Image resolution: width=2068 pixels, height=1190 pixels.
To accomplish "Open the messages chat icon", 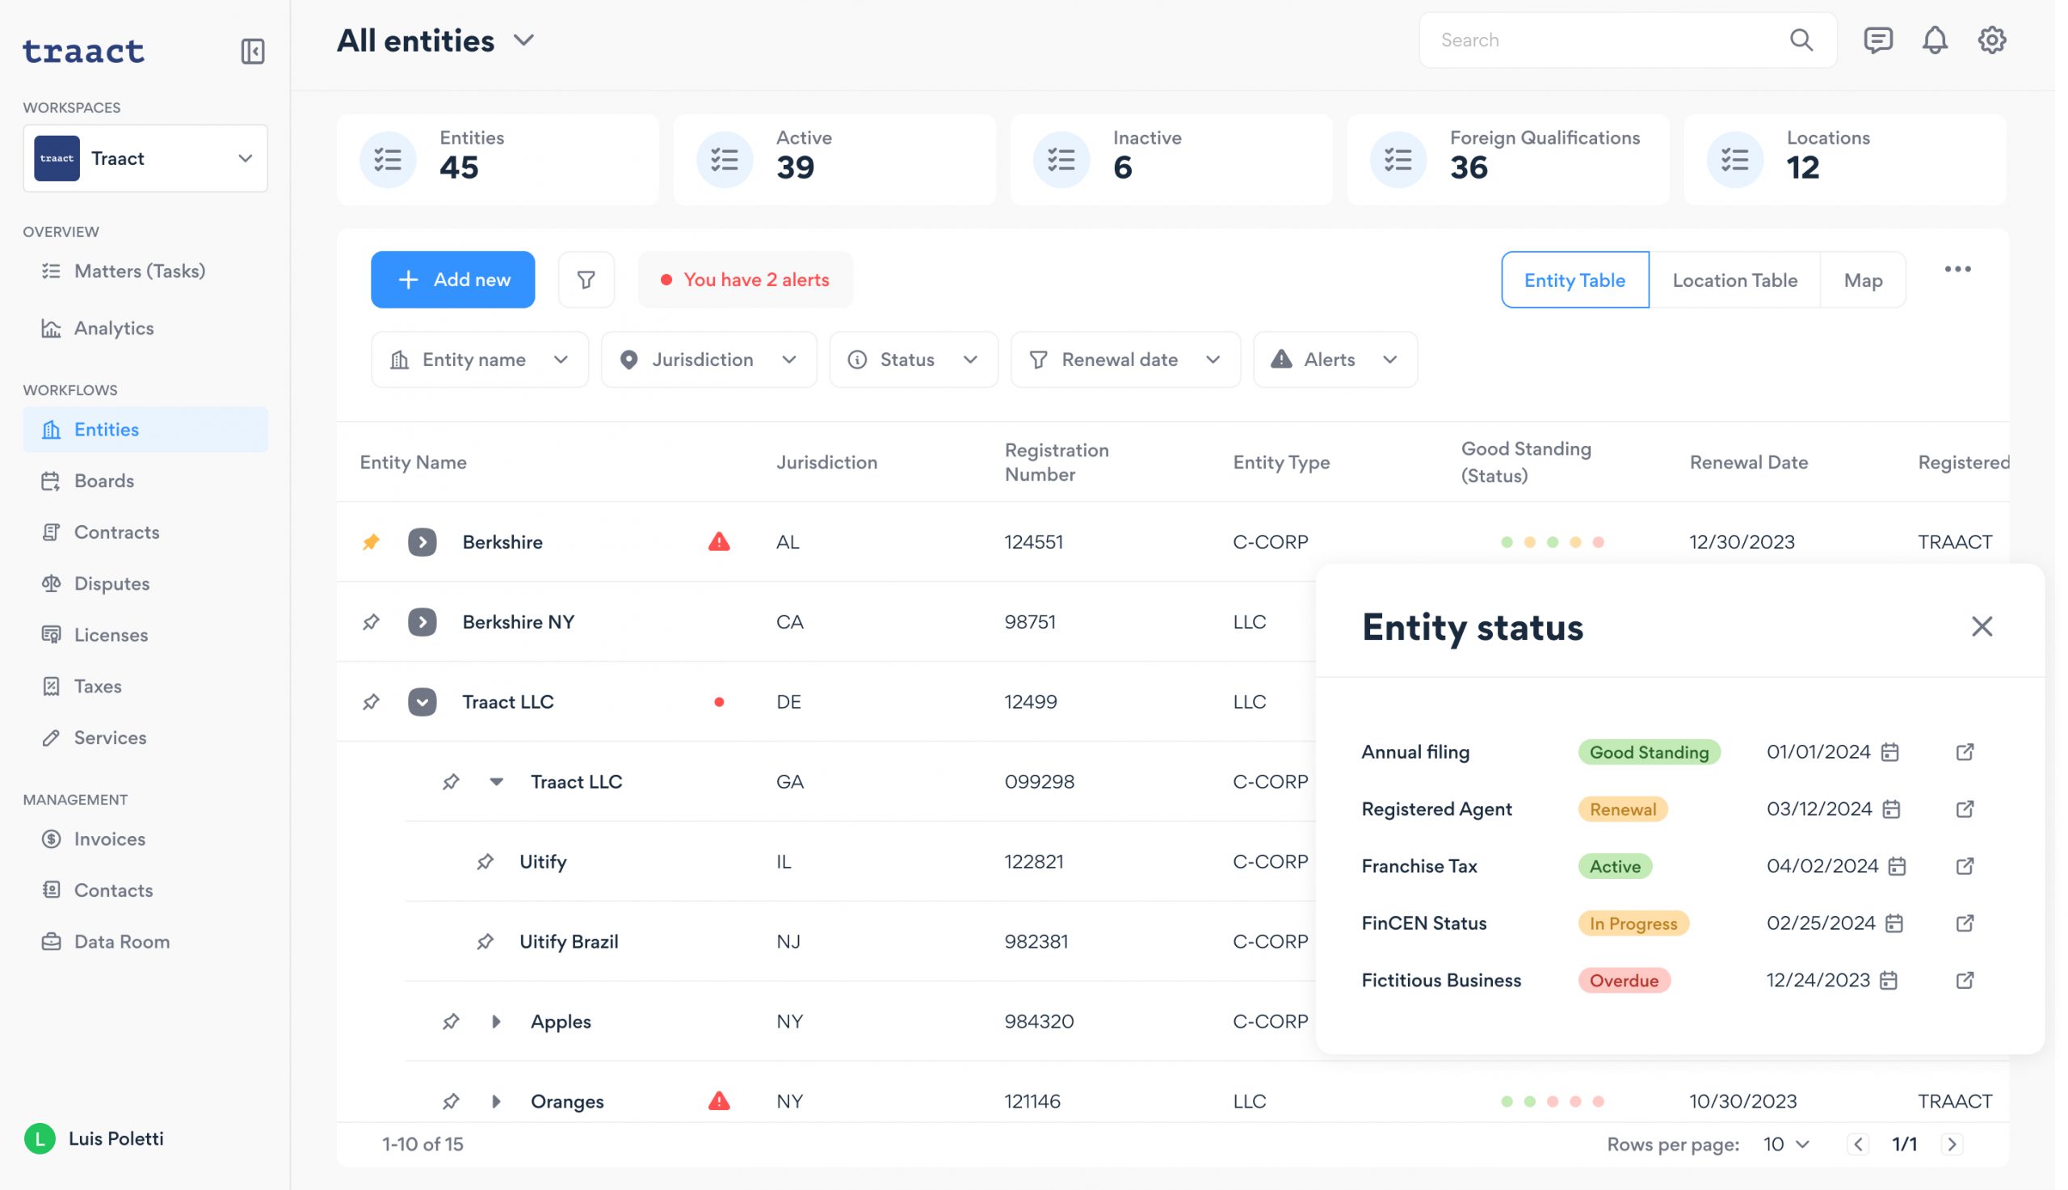I will point(1877,40).
